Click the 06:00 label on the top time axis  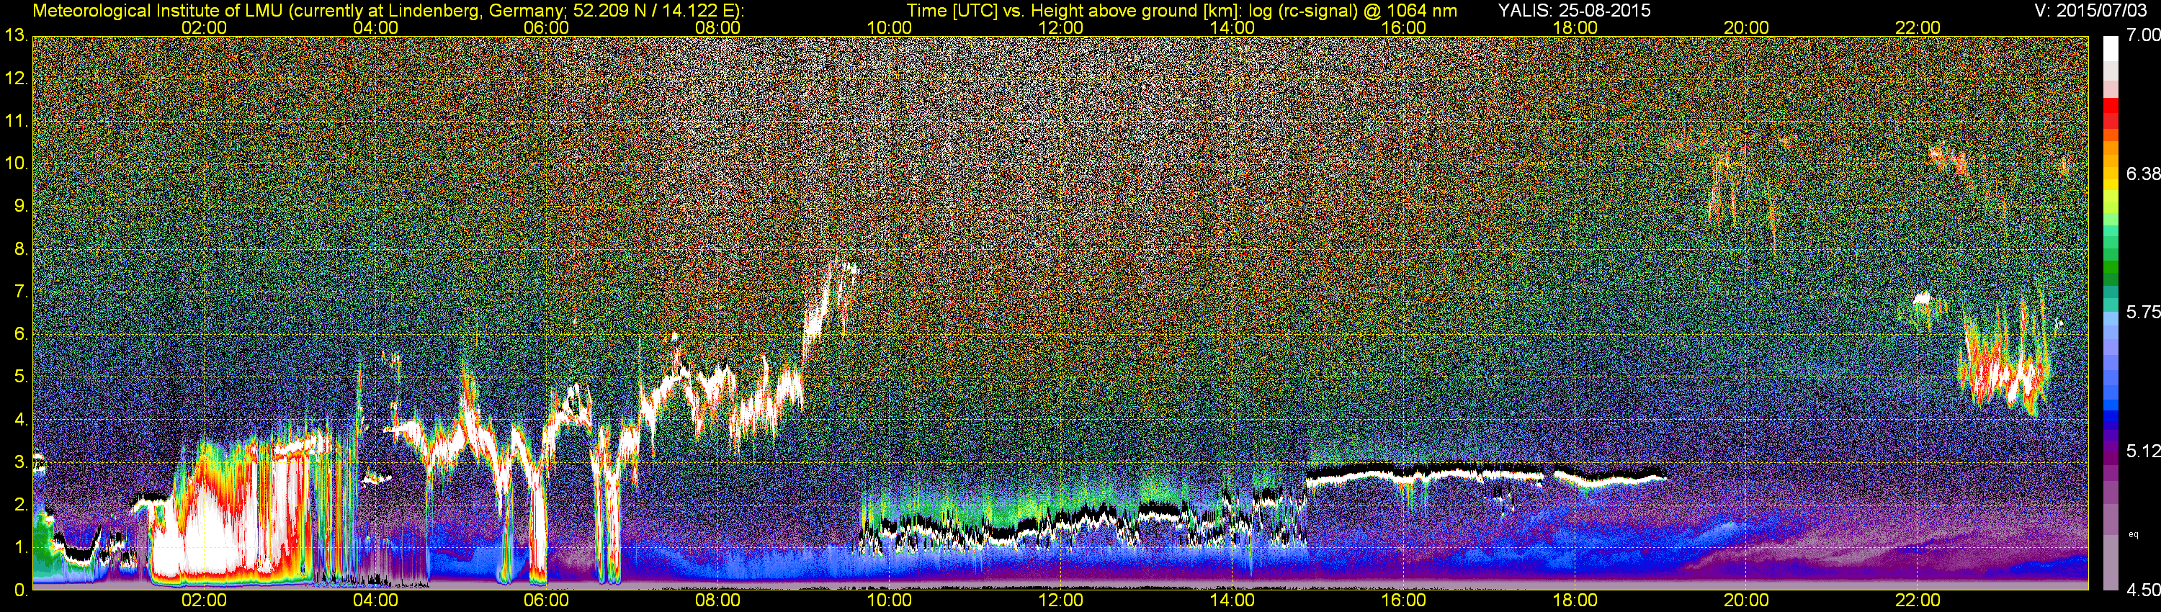546,27
